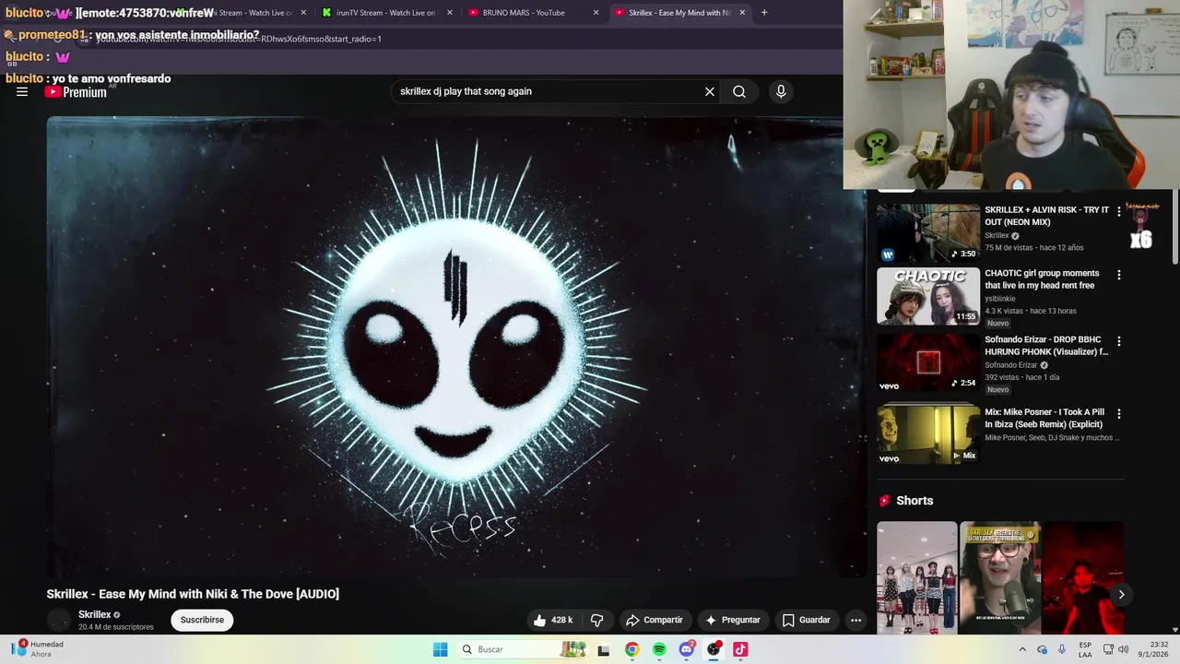Switch to irunTV Stream browser tab
The height and width of the screenshot is (664, 1180).
tap(385, 13)
